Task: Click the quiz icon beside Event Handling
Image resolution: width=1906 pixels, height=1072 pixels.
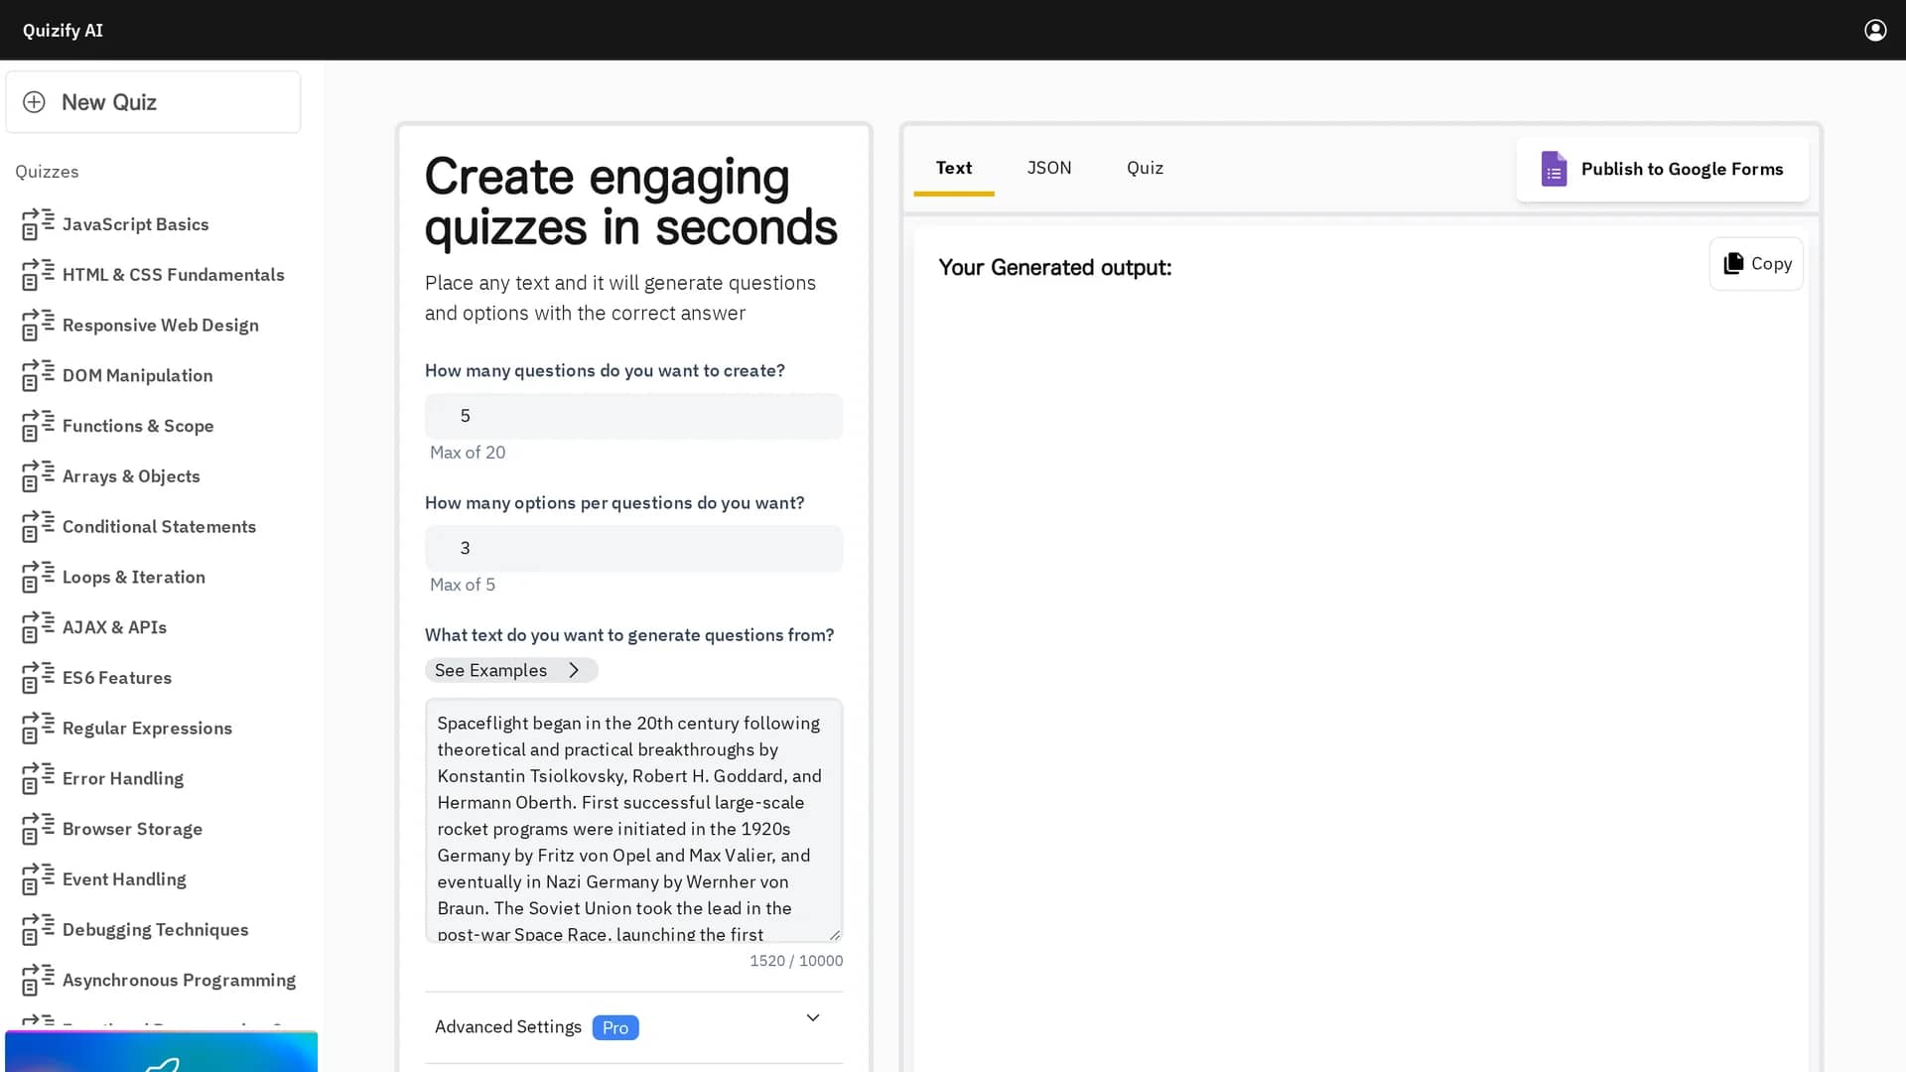Action: click(38, 879)
